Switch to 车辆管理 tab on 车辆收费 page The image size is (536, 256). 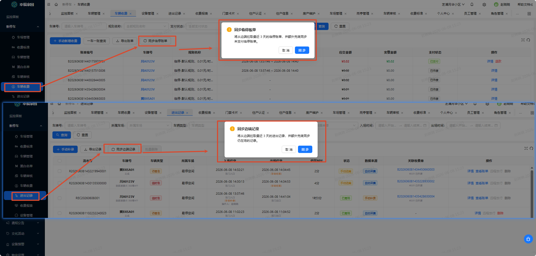click(94, 13)
